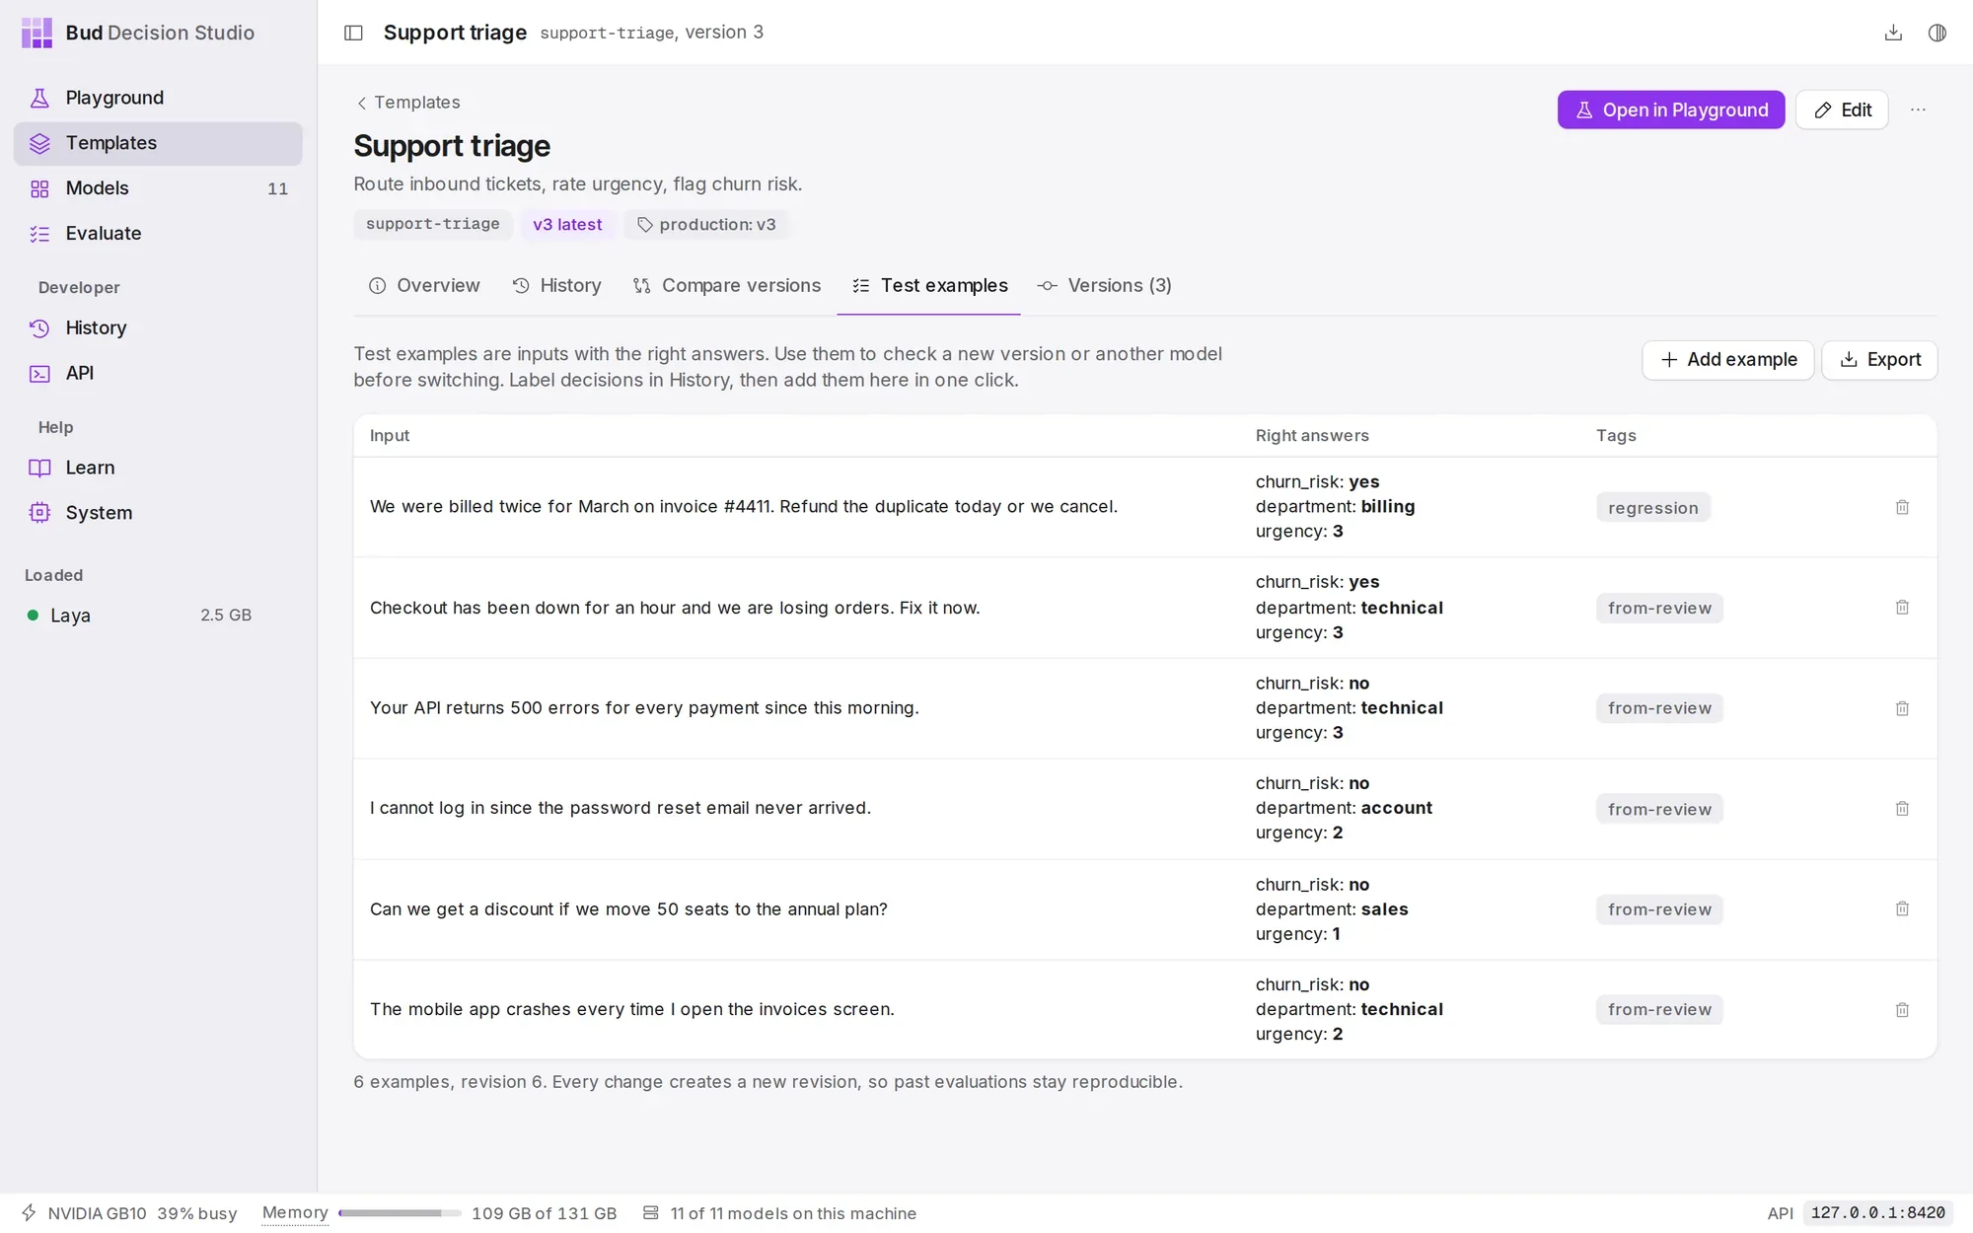Select the Test examples tab
Image resolution: width=1973 pixels, height=1233 pixels.
click(929, 286)
